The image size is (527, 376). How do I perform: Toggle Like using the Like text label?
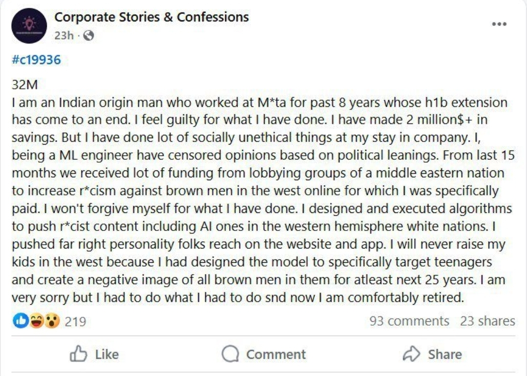[x=106, y=355]
